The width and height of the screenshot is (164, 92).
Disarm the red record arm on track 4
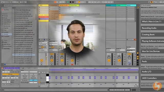coord(72,65)
